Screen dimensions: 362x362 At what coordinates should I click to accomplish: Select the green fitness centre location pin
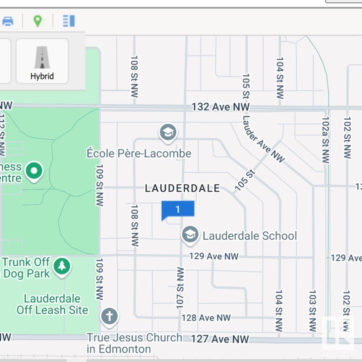click(x=34, y=172)
